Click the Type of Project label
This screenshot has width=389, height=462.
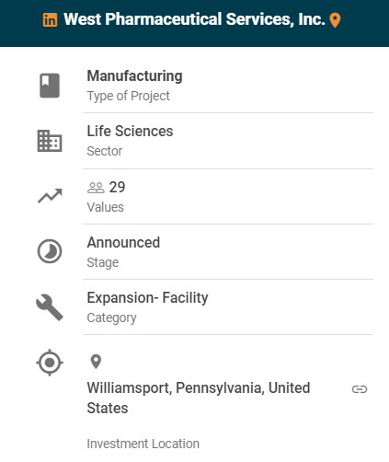coord(128,96)
